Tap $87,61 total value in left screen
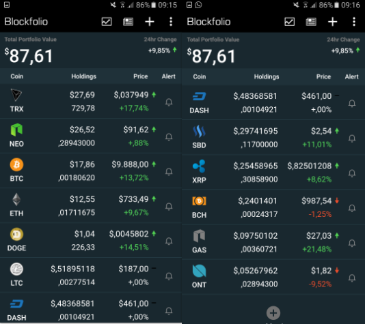 (29, 56)
